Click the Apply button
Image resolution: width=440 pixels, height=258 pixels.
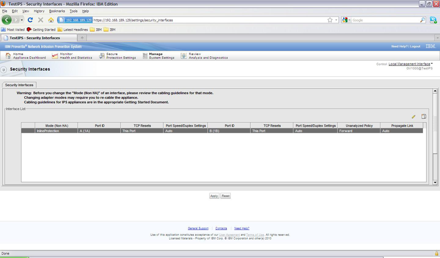click(214, 196)
